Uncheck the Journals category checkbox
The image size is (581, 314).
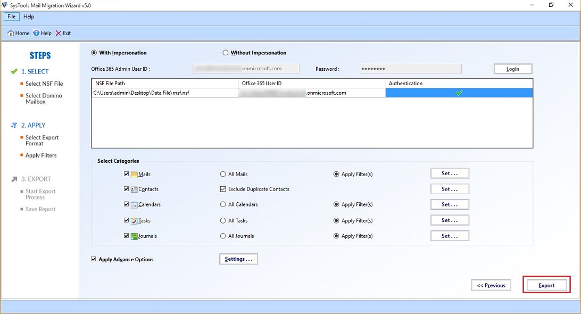(126, 236)
